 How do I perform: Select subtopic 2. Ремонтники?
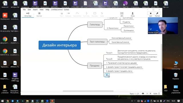coord(113,28)
